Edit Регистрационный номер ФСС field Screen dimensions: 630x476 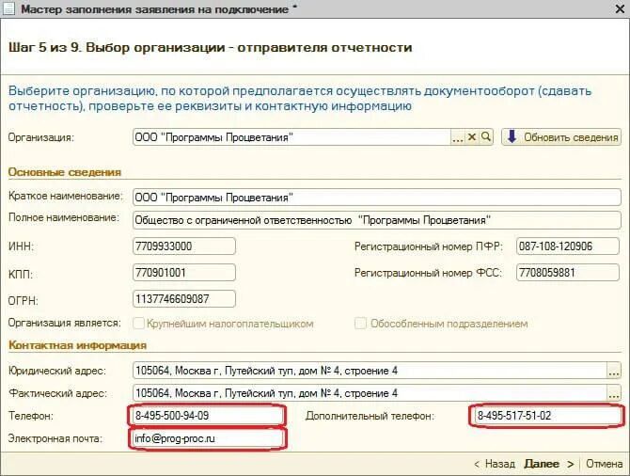coord(568,273)
